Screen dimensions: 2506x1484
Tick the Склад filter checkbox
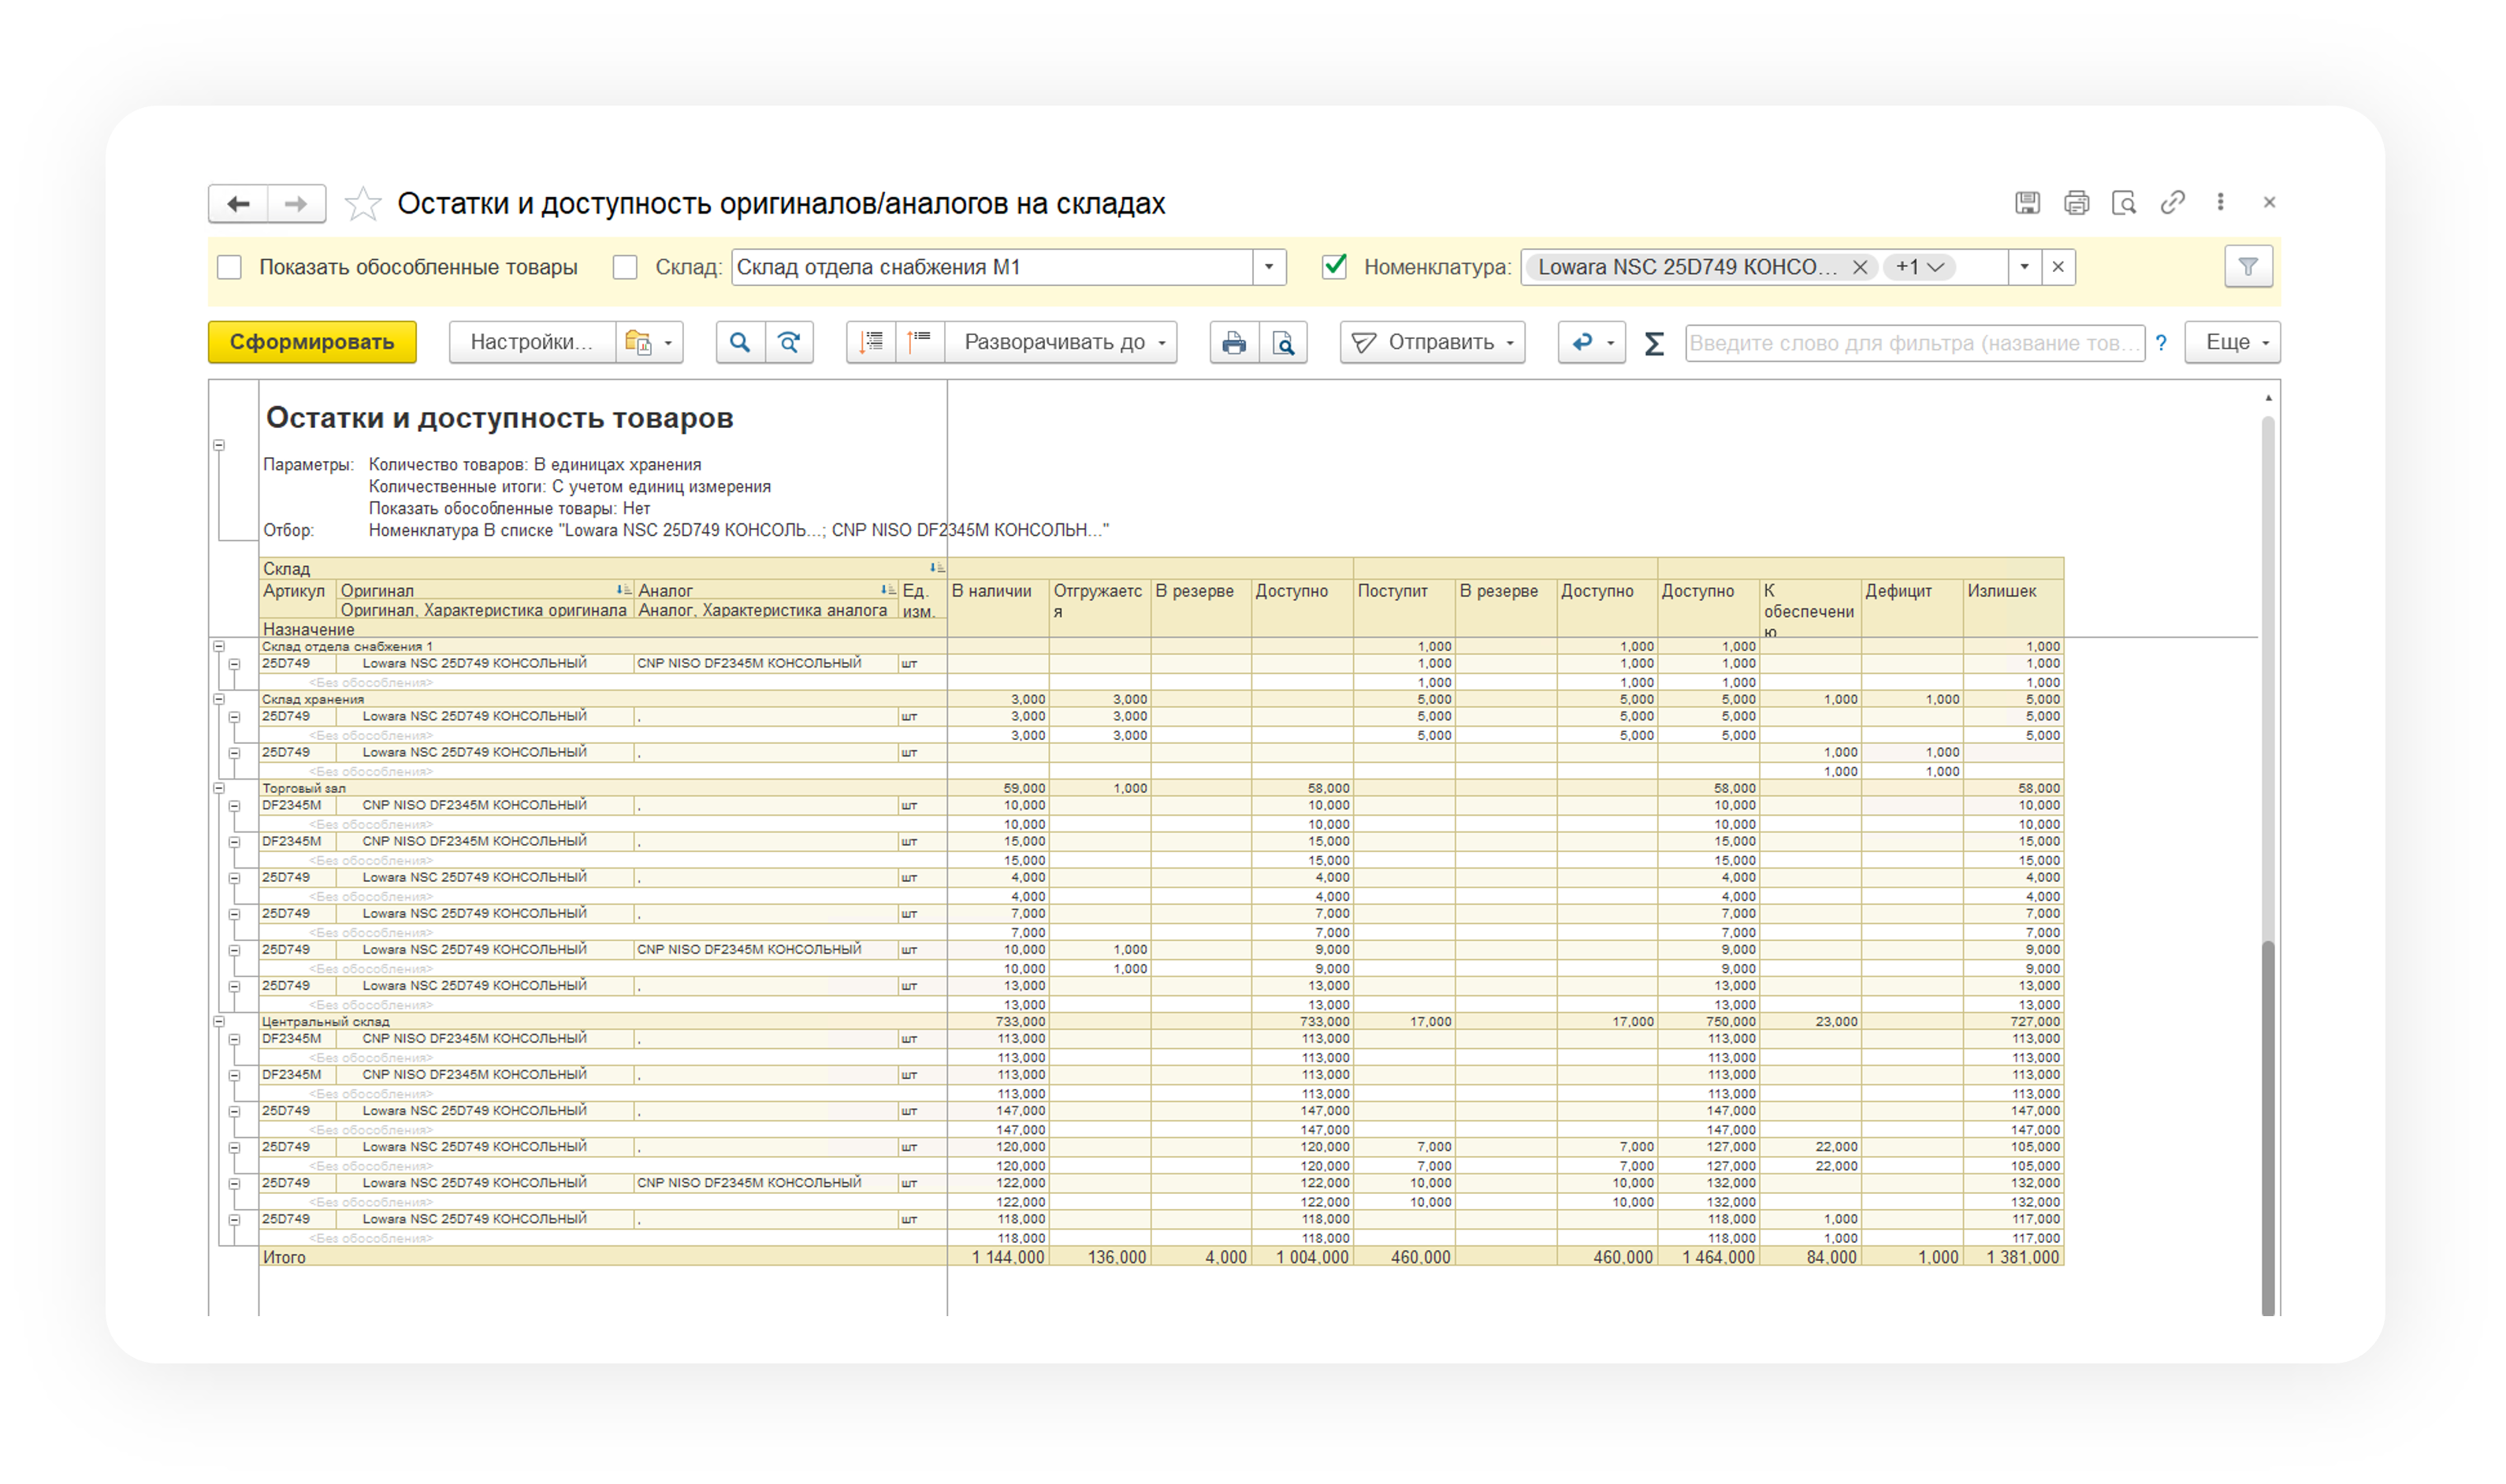point(625,267)
